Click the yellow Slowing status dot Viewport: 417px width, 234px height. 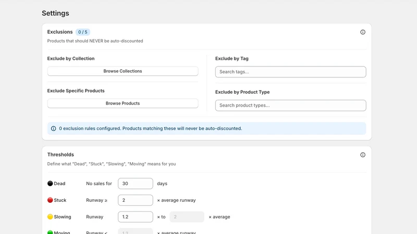pyautogui.click(x=50, y=216)
